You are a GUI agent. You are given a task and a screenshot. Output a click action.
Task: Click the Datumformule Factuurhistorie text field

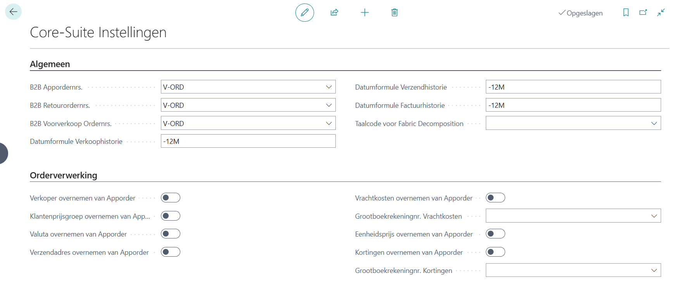(x=573, y=105)
